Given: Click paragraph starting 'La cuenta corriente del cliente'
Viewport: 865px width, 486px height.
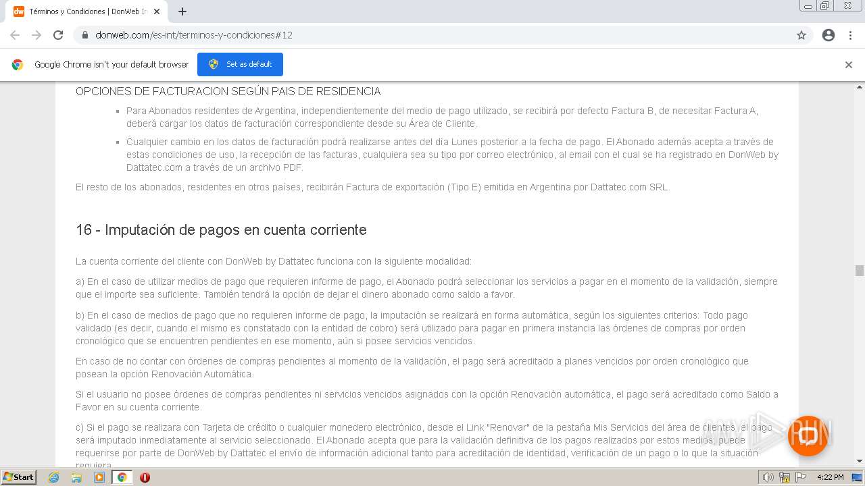Looking at the screenshot, I should [x=274, y=261].
